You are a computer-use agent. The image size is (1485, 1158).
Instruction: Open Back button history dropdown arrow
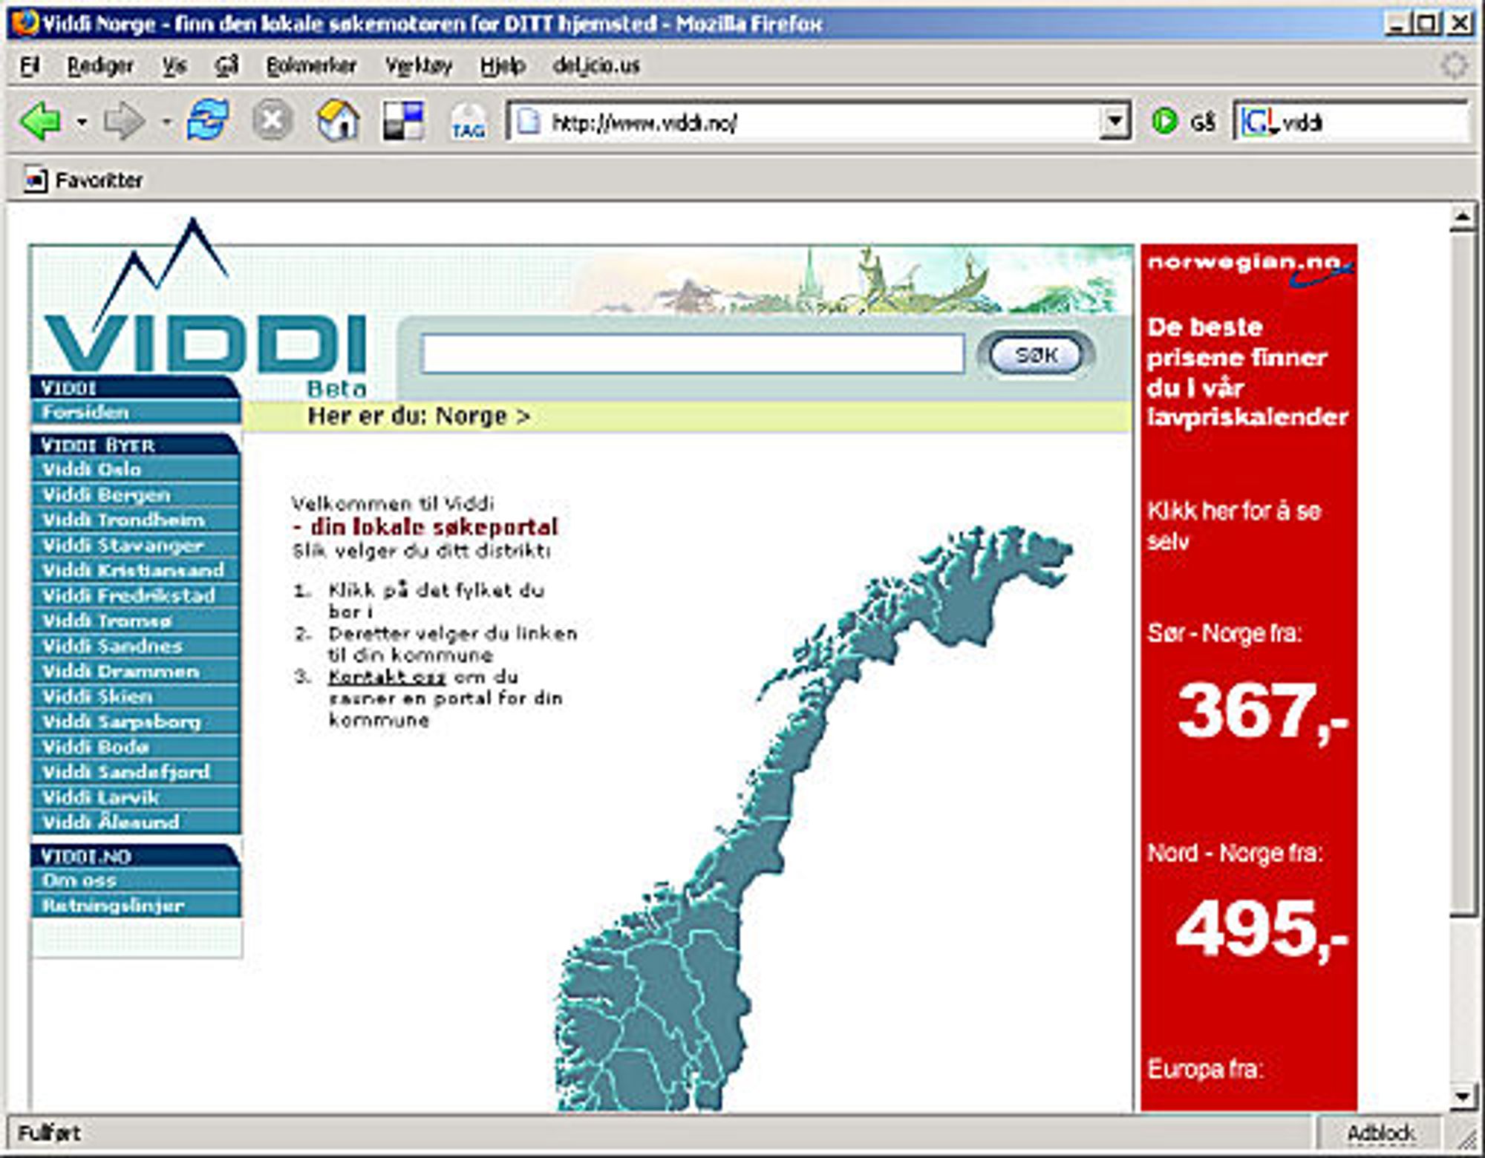tap(82, 122)
